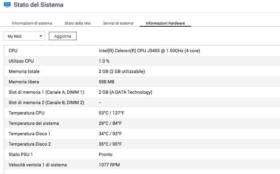This screenshot has width=280, height=174.
Task: Go to Servizi di sistema tab
Action: click(x=118, y=23)
